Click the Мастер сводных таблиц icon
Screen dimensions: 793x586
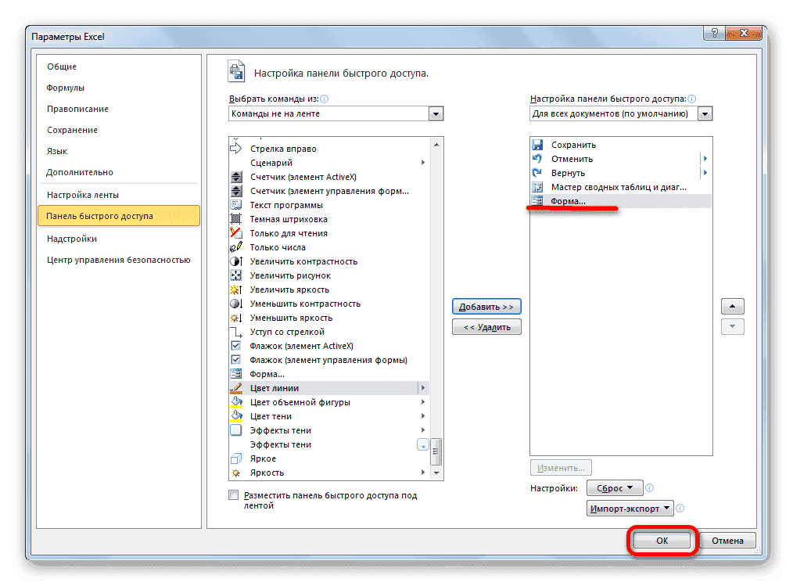[537, 187]
